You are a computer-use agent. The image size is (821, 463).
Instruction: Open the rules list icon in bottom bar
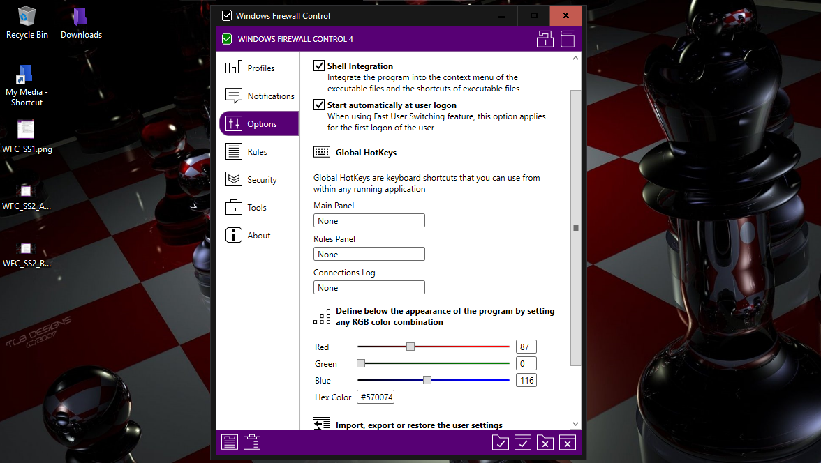pos(230,442)
